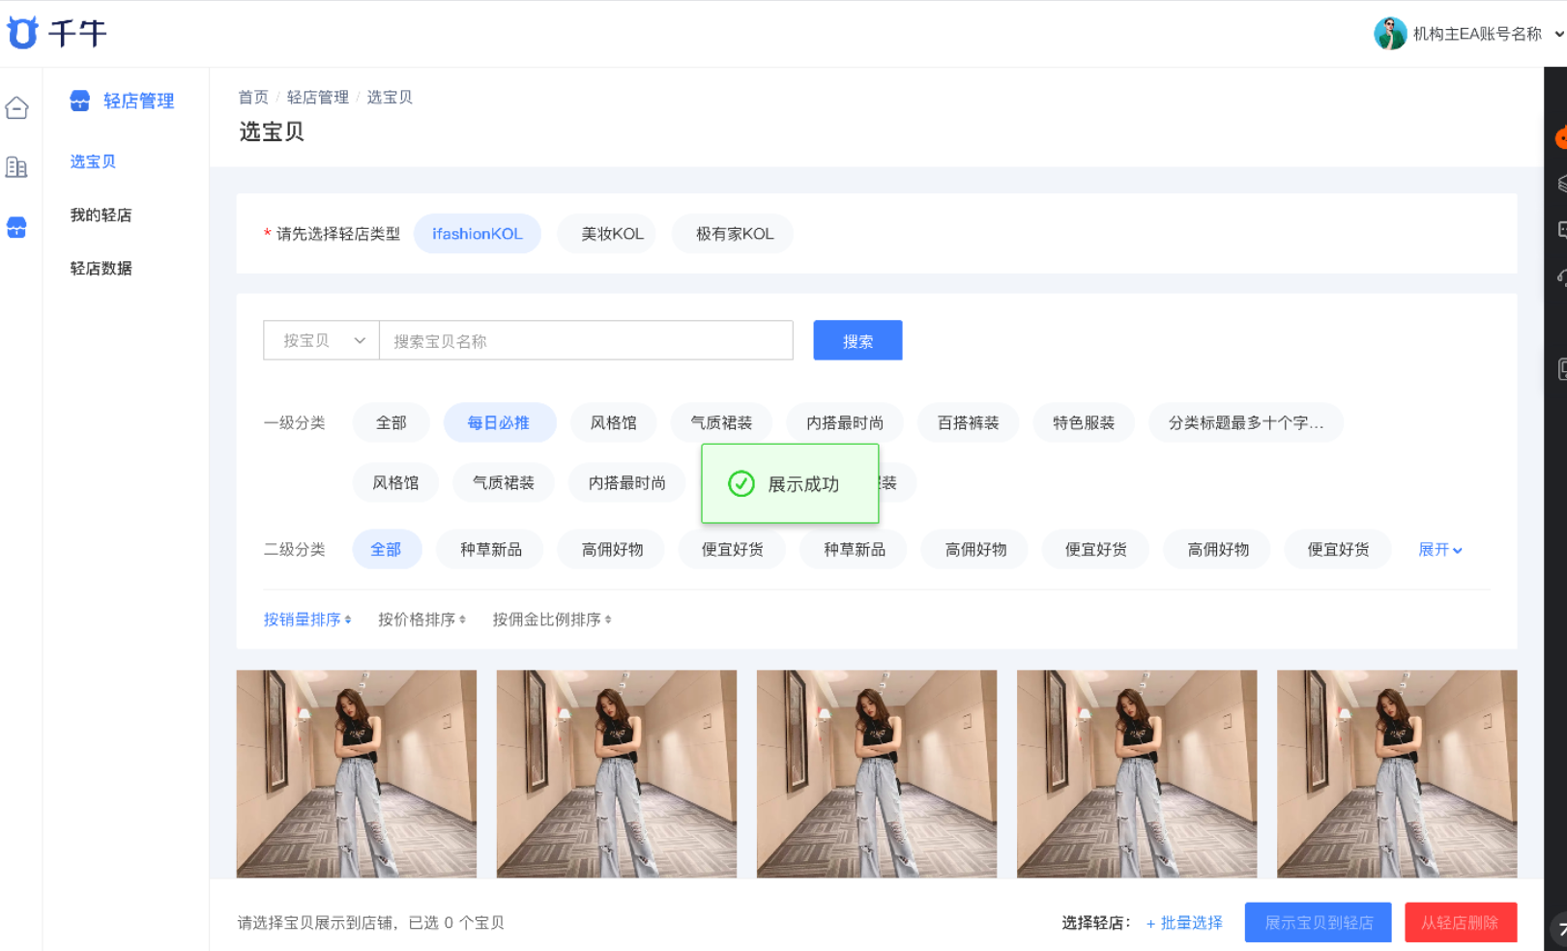Open 轻店数据 in sidebar
Image resolution: width=1567 pixels, height=951 pixels.
tap(101, 268)
